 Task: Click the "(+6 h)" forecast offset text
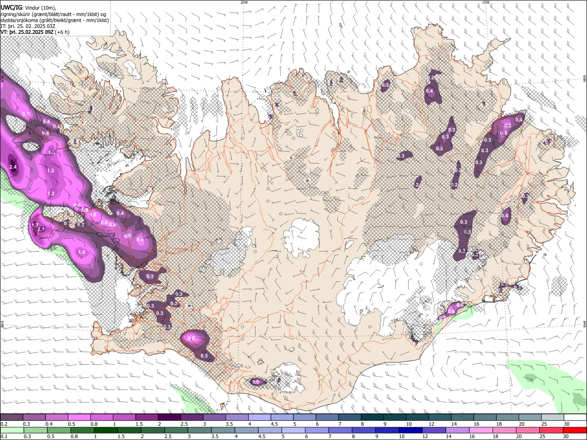62,32
